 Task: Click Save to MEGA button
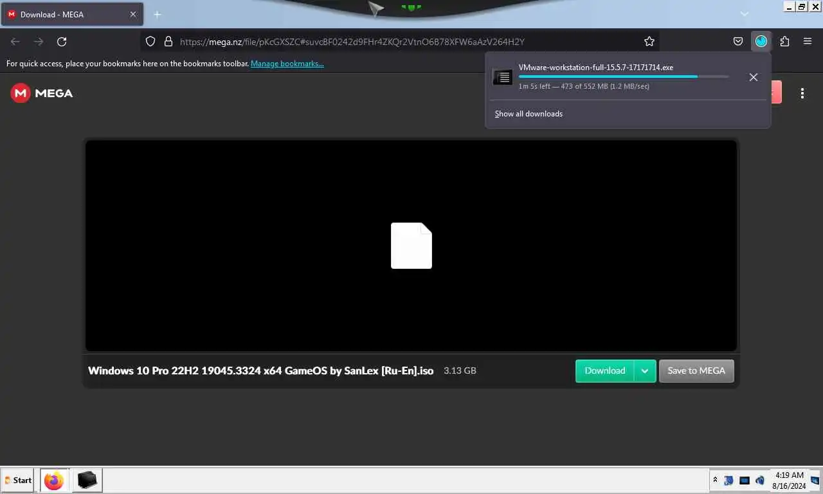[x=696, y=370]
